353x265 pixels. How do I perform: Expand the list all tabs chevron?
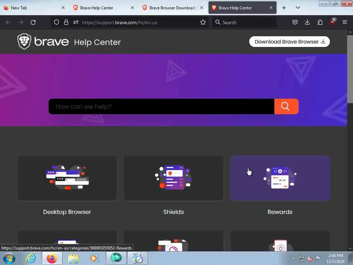pos(297,8)
